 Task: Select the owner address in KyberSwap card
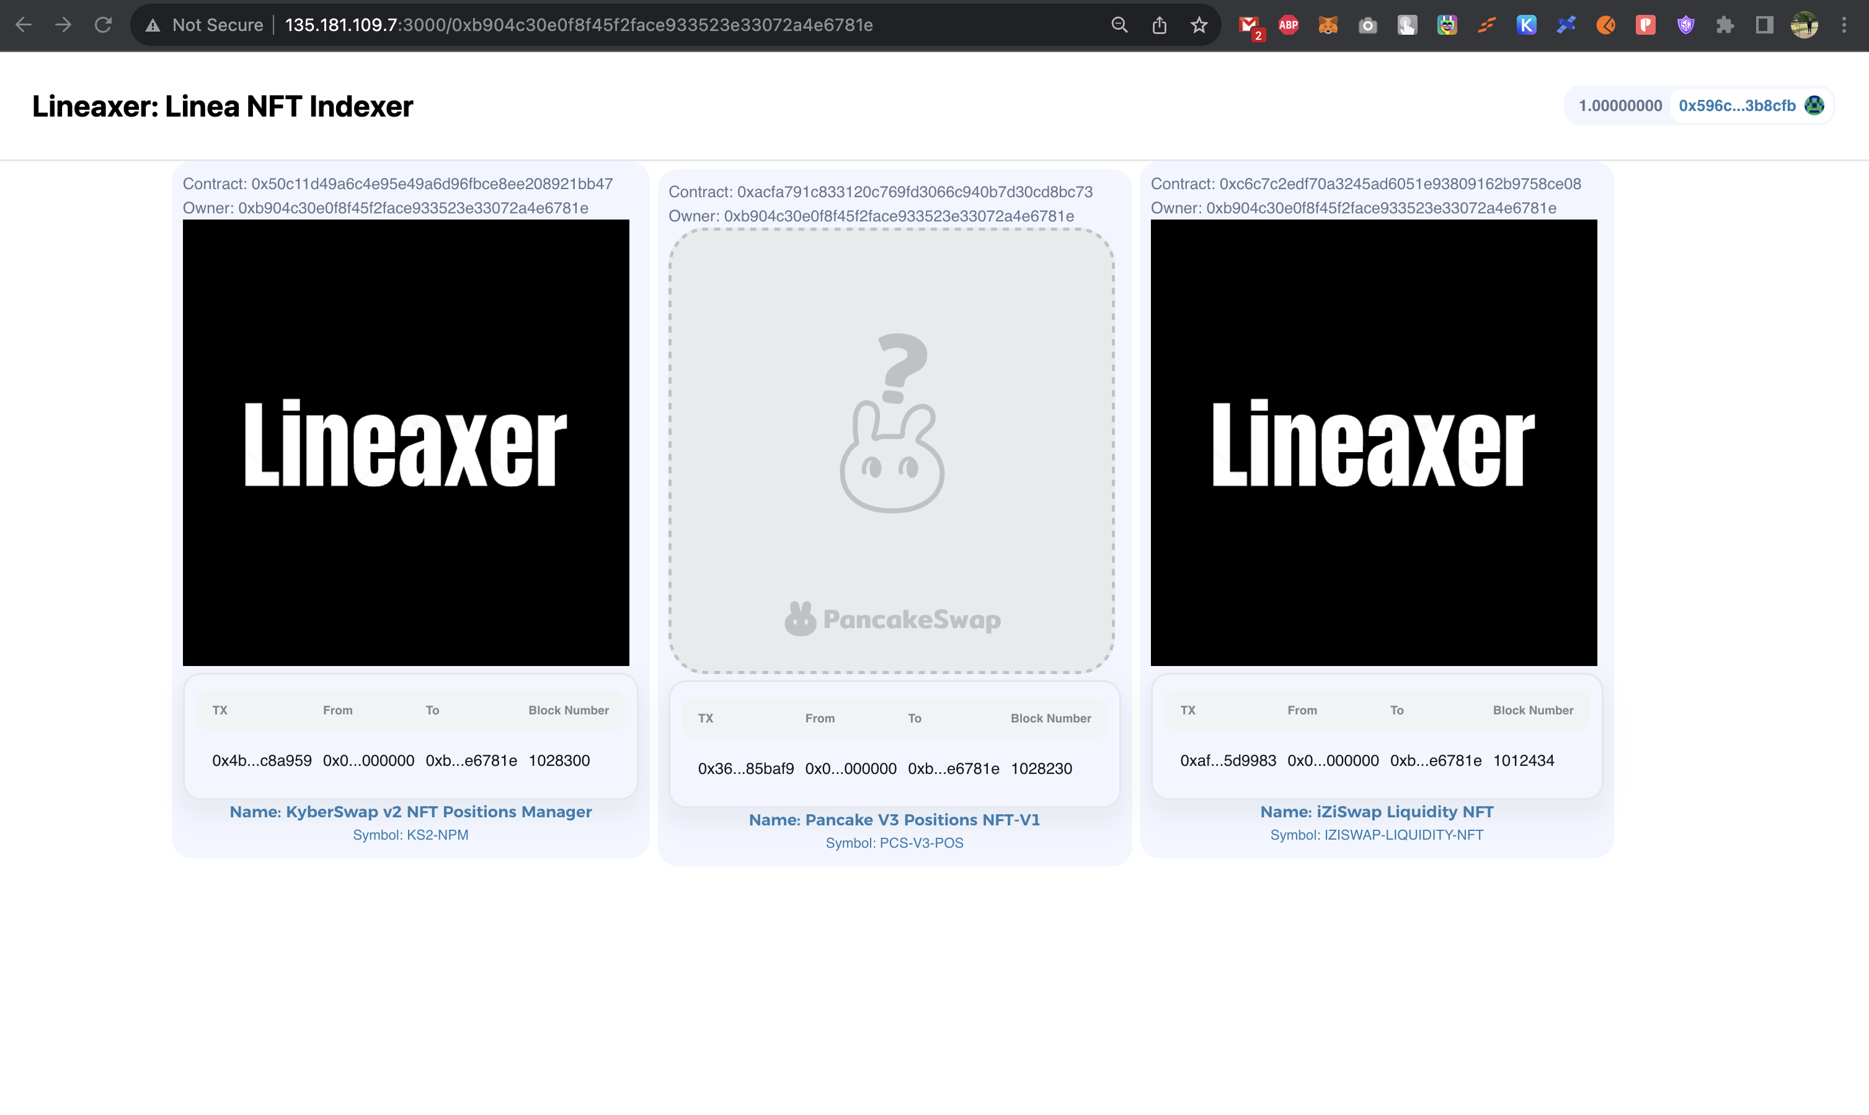point(413,208)
